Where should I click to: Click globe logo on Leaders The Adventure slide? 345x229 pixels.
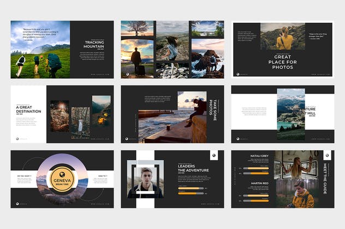click(x=213, y=156)
